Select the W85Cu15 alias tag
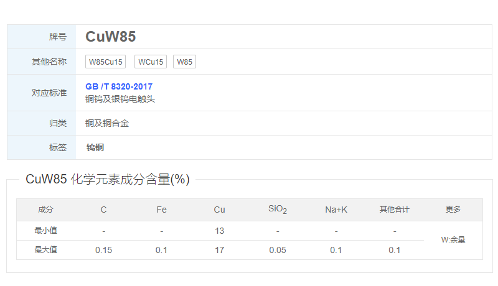 [x=105, y=62]
